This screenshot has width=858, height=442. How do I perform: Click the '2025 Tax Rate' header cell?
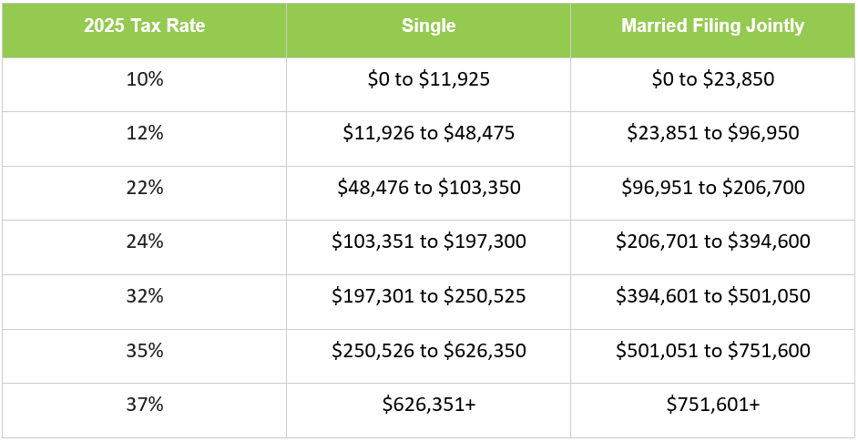(144, 30)
